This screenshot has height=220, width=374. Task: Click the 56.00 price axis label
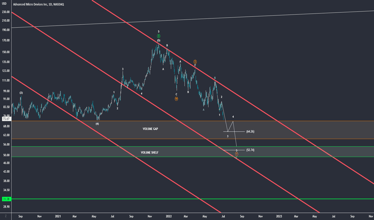pos(6,145)
